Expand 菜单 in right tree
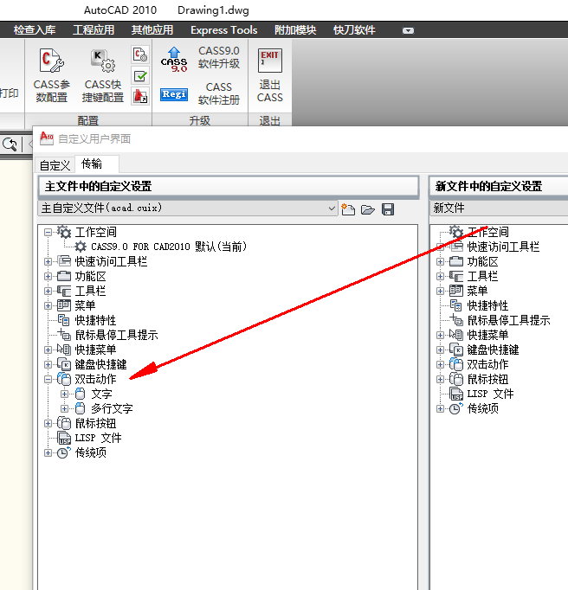Screen dimensions: 568x590 click(440, 291)
